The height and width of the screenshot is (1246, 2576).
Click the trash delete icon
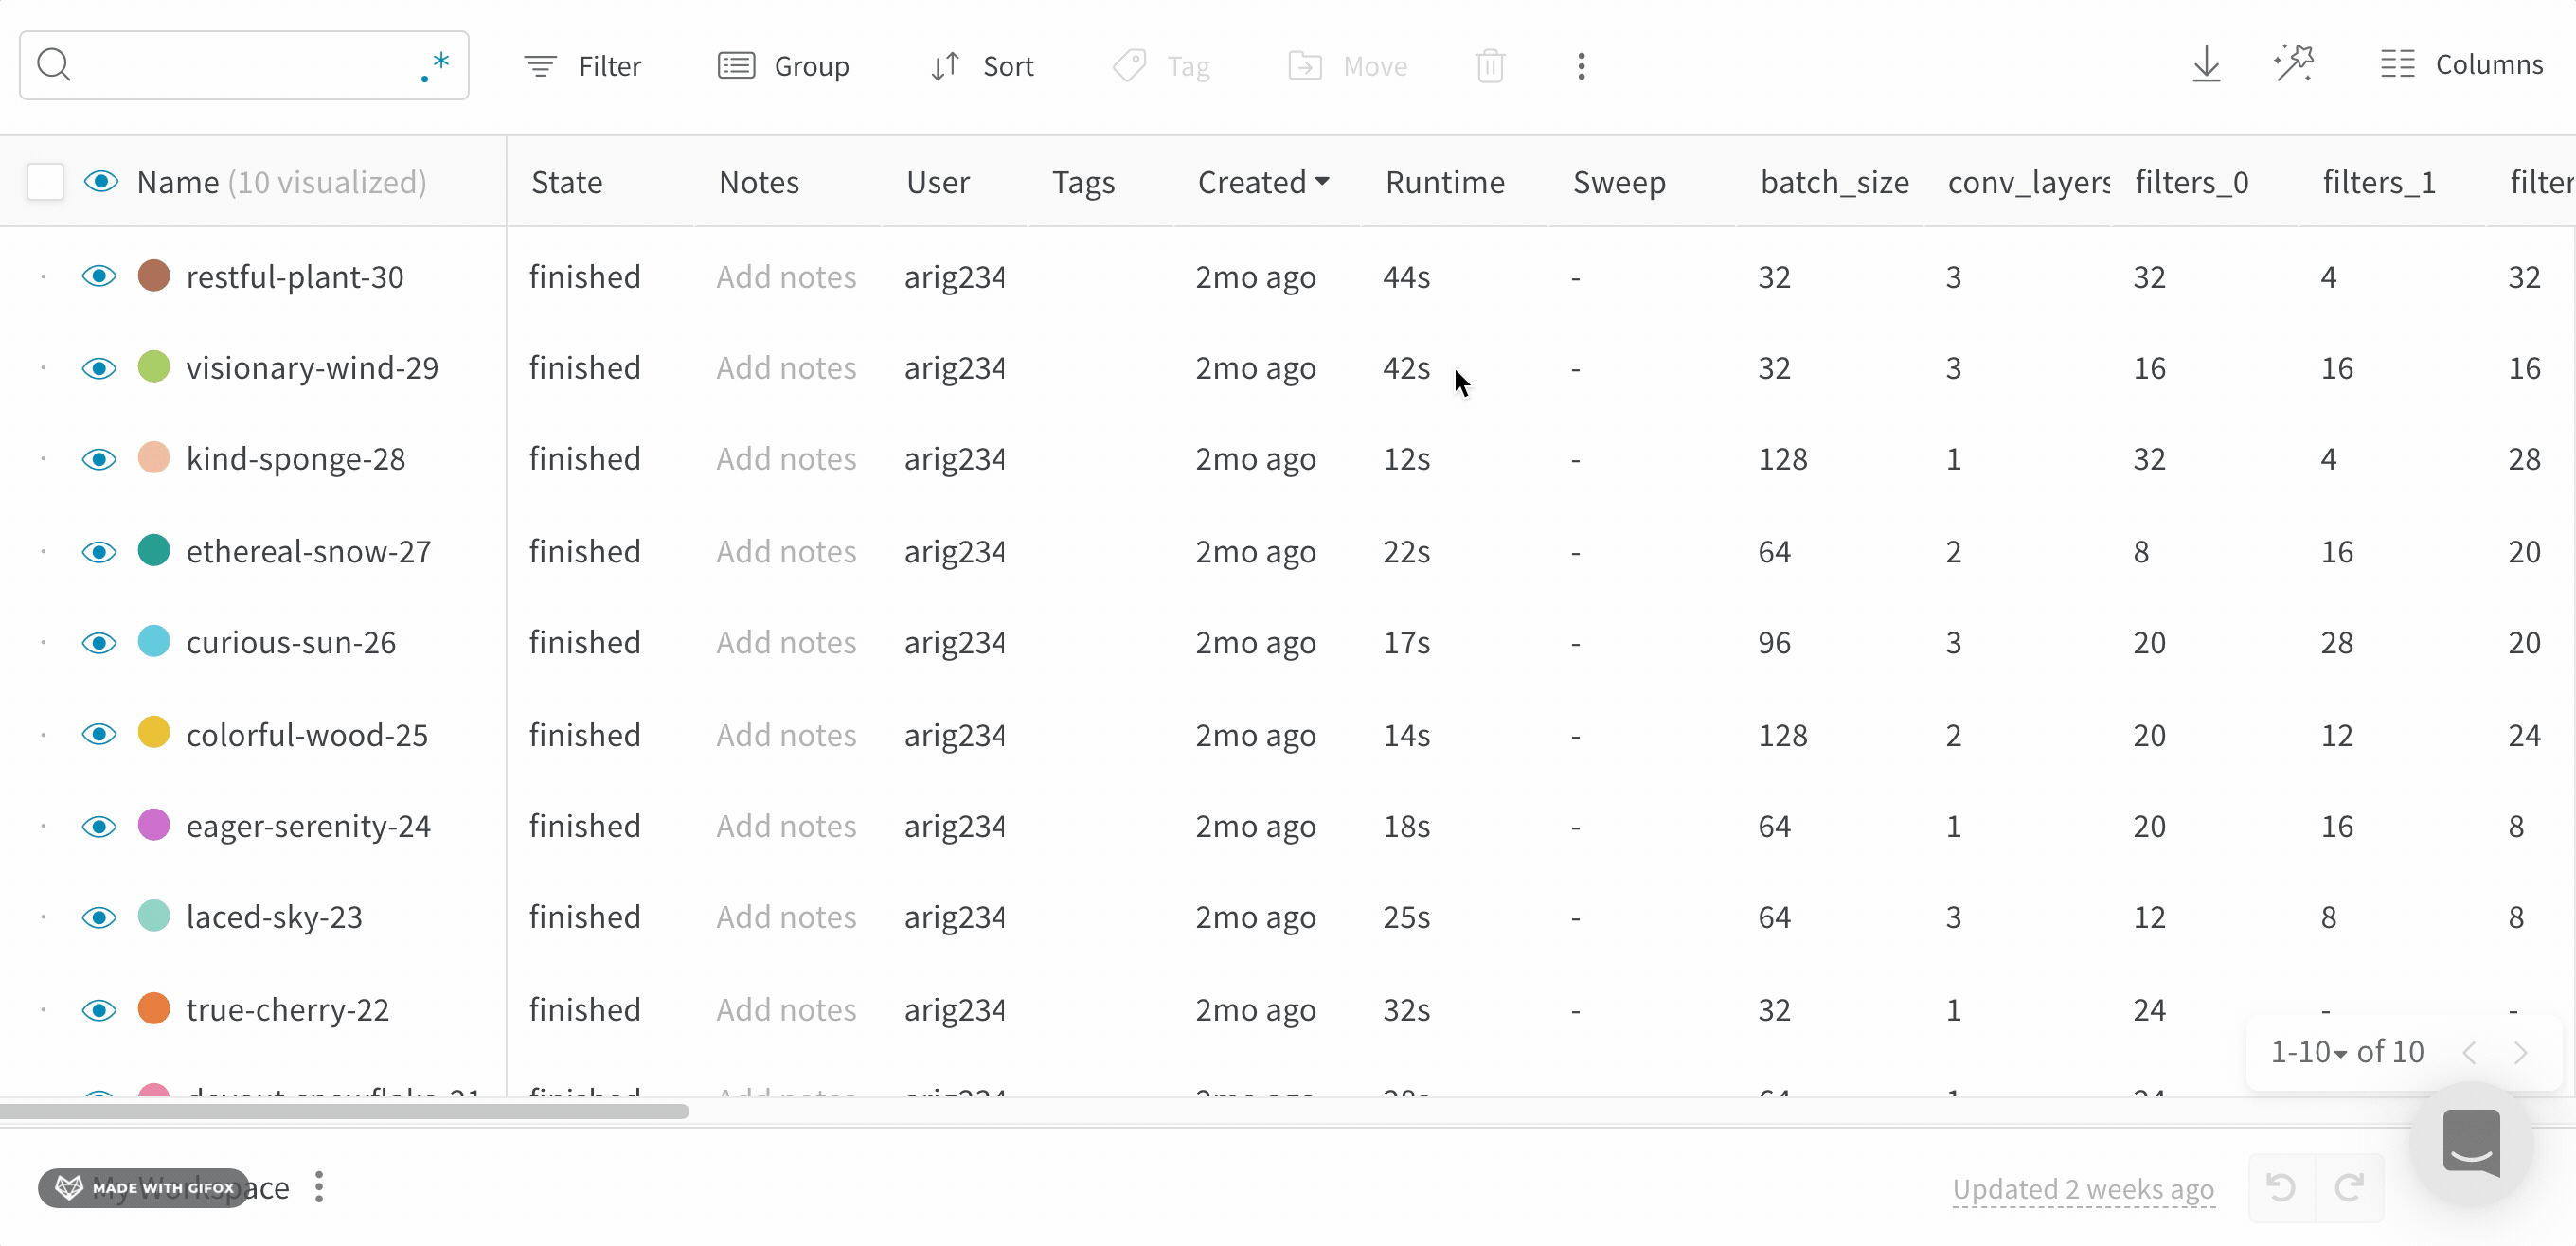pyautogui.click(x=1490, y=66)
